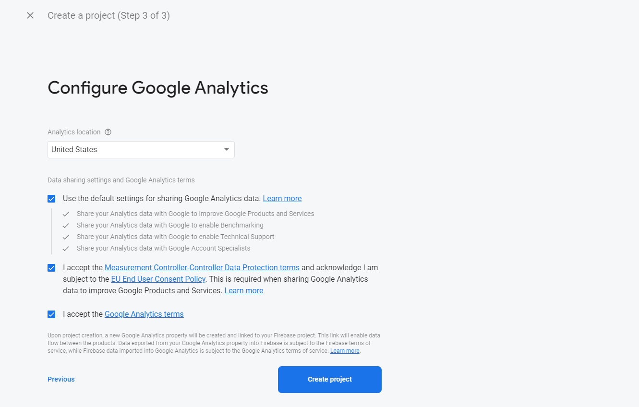Image resolution: width=639 pixels, height=407 pixels.
Task: Open Learn more link for default sharing settings
Action: tap(282, 199)
